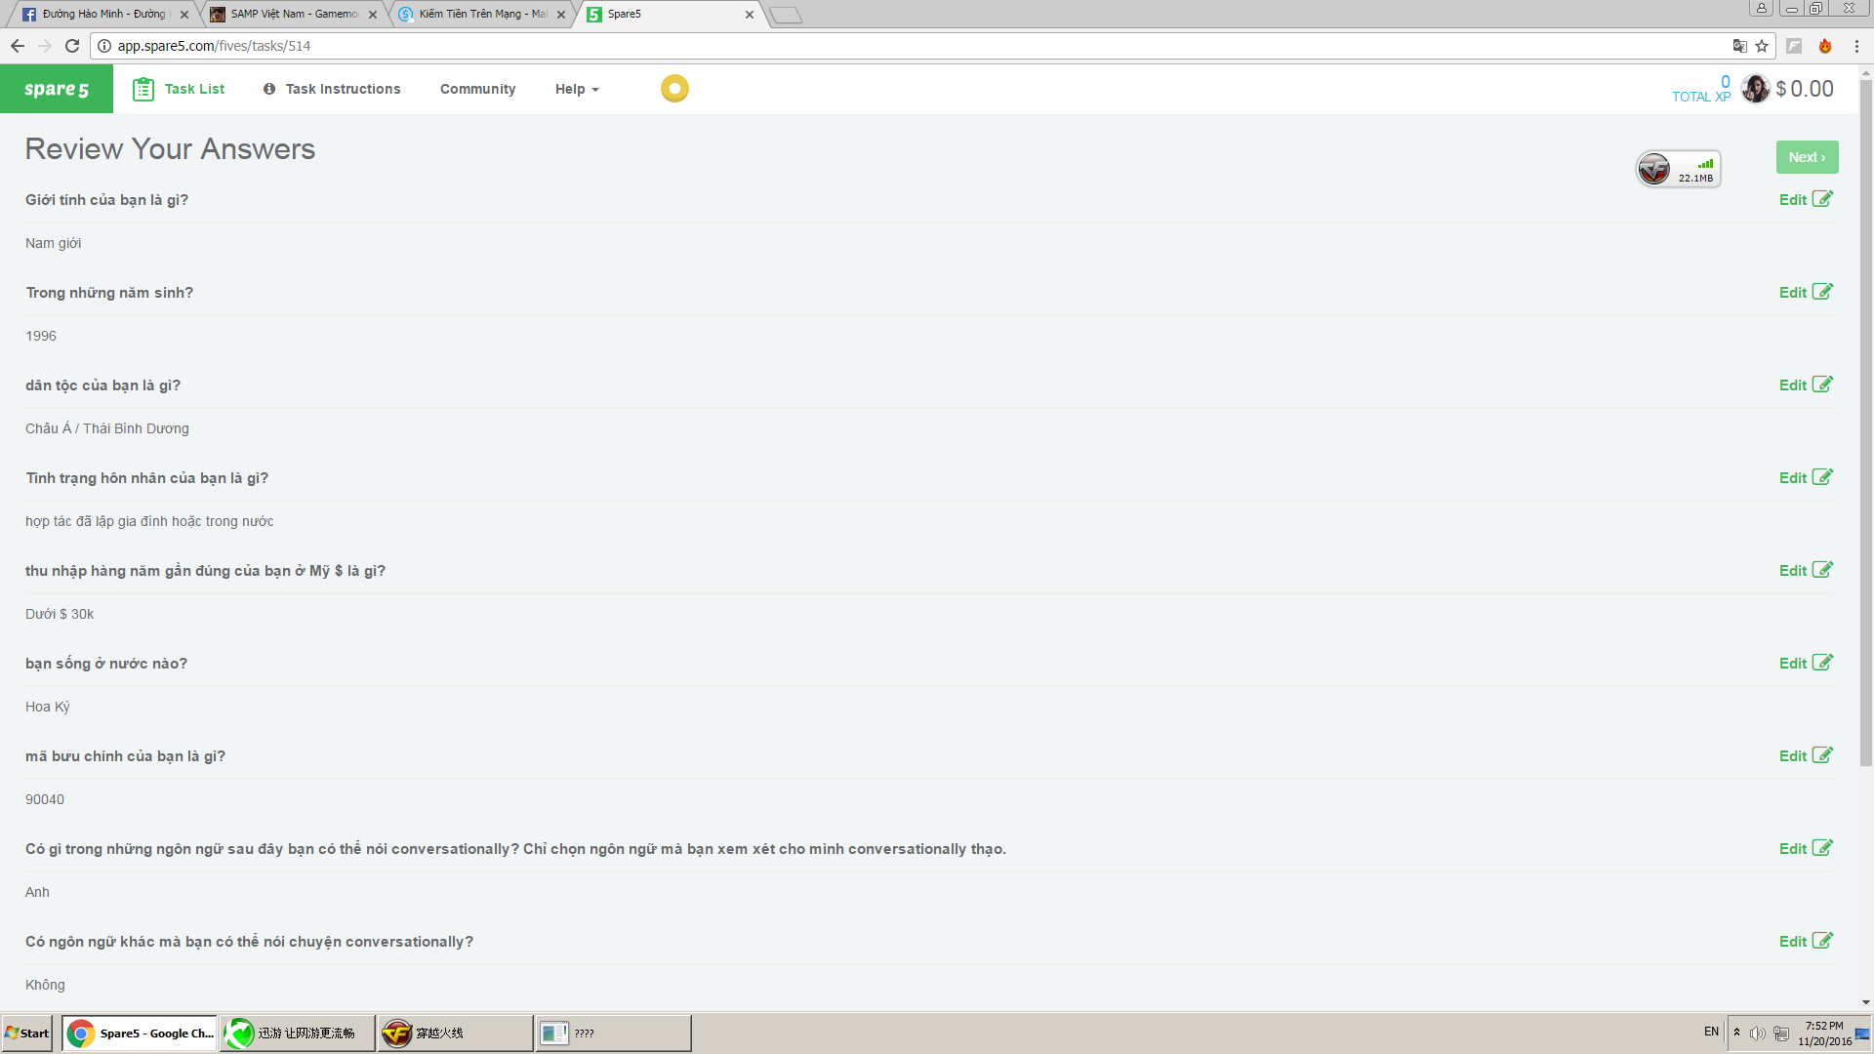Open the Chrome three-dot menu
The height and width of the screenshot is (1054, 1874).
click(1856, 46)
